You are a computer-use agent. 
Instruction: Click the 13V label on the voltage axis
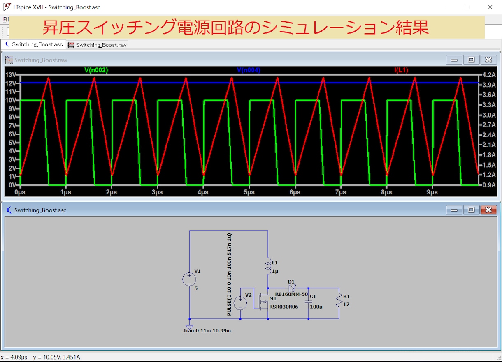[10, 75]
